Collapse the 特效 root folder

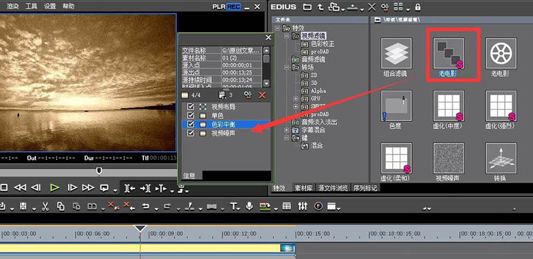coord(277,28)
